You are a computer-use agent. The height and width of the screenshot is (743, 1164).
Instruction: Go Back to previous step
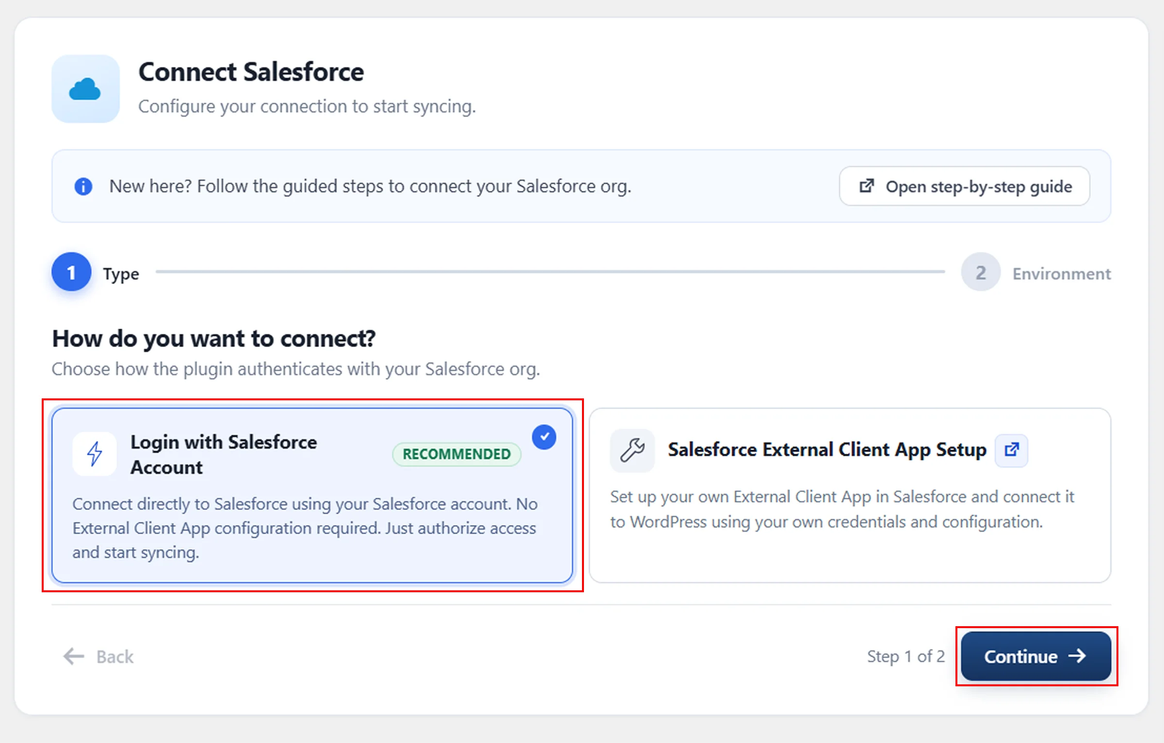pyautogui.click(x=98, y=656)
